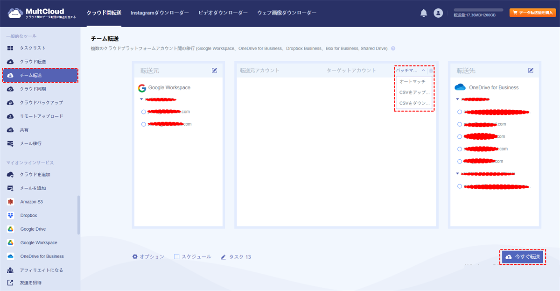Switch to ビデオダウンローダー tab
Screen dimensions: 560x291
pos(223,13)
